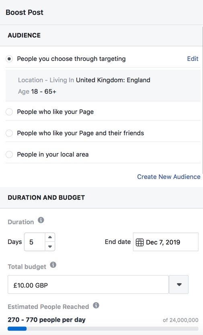Select People in your local area
The width and height of the screenshot is (203, 335).
pos(9,154)
